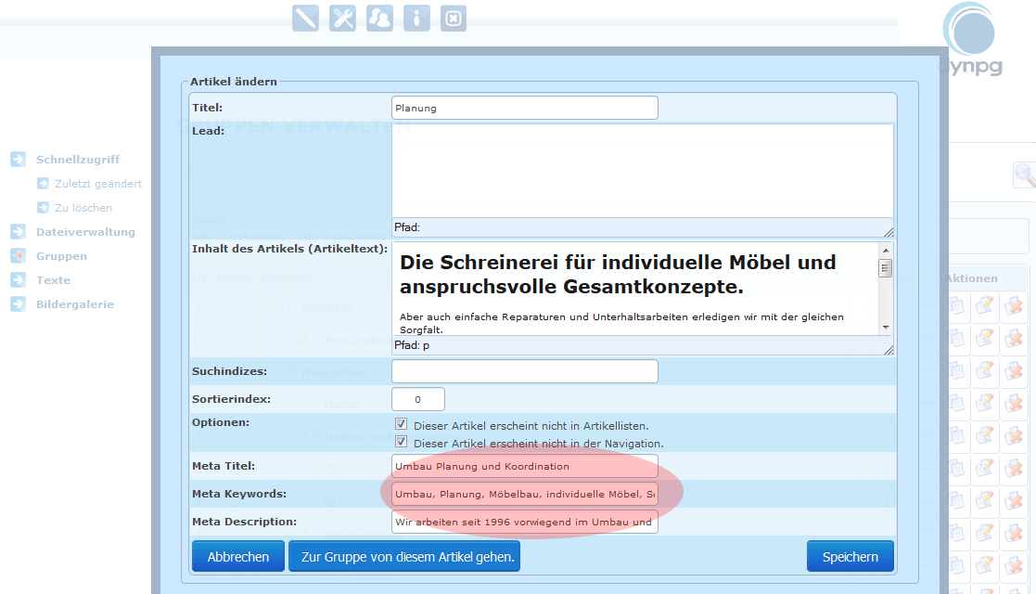1036x594 pixels.
Task: Open the wrench and screwdriver settings icon
Action: coord(343,19)
